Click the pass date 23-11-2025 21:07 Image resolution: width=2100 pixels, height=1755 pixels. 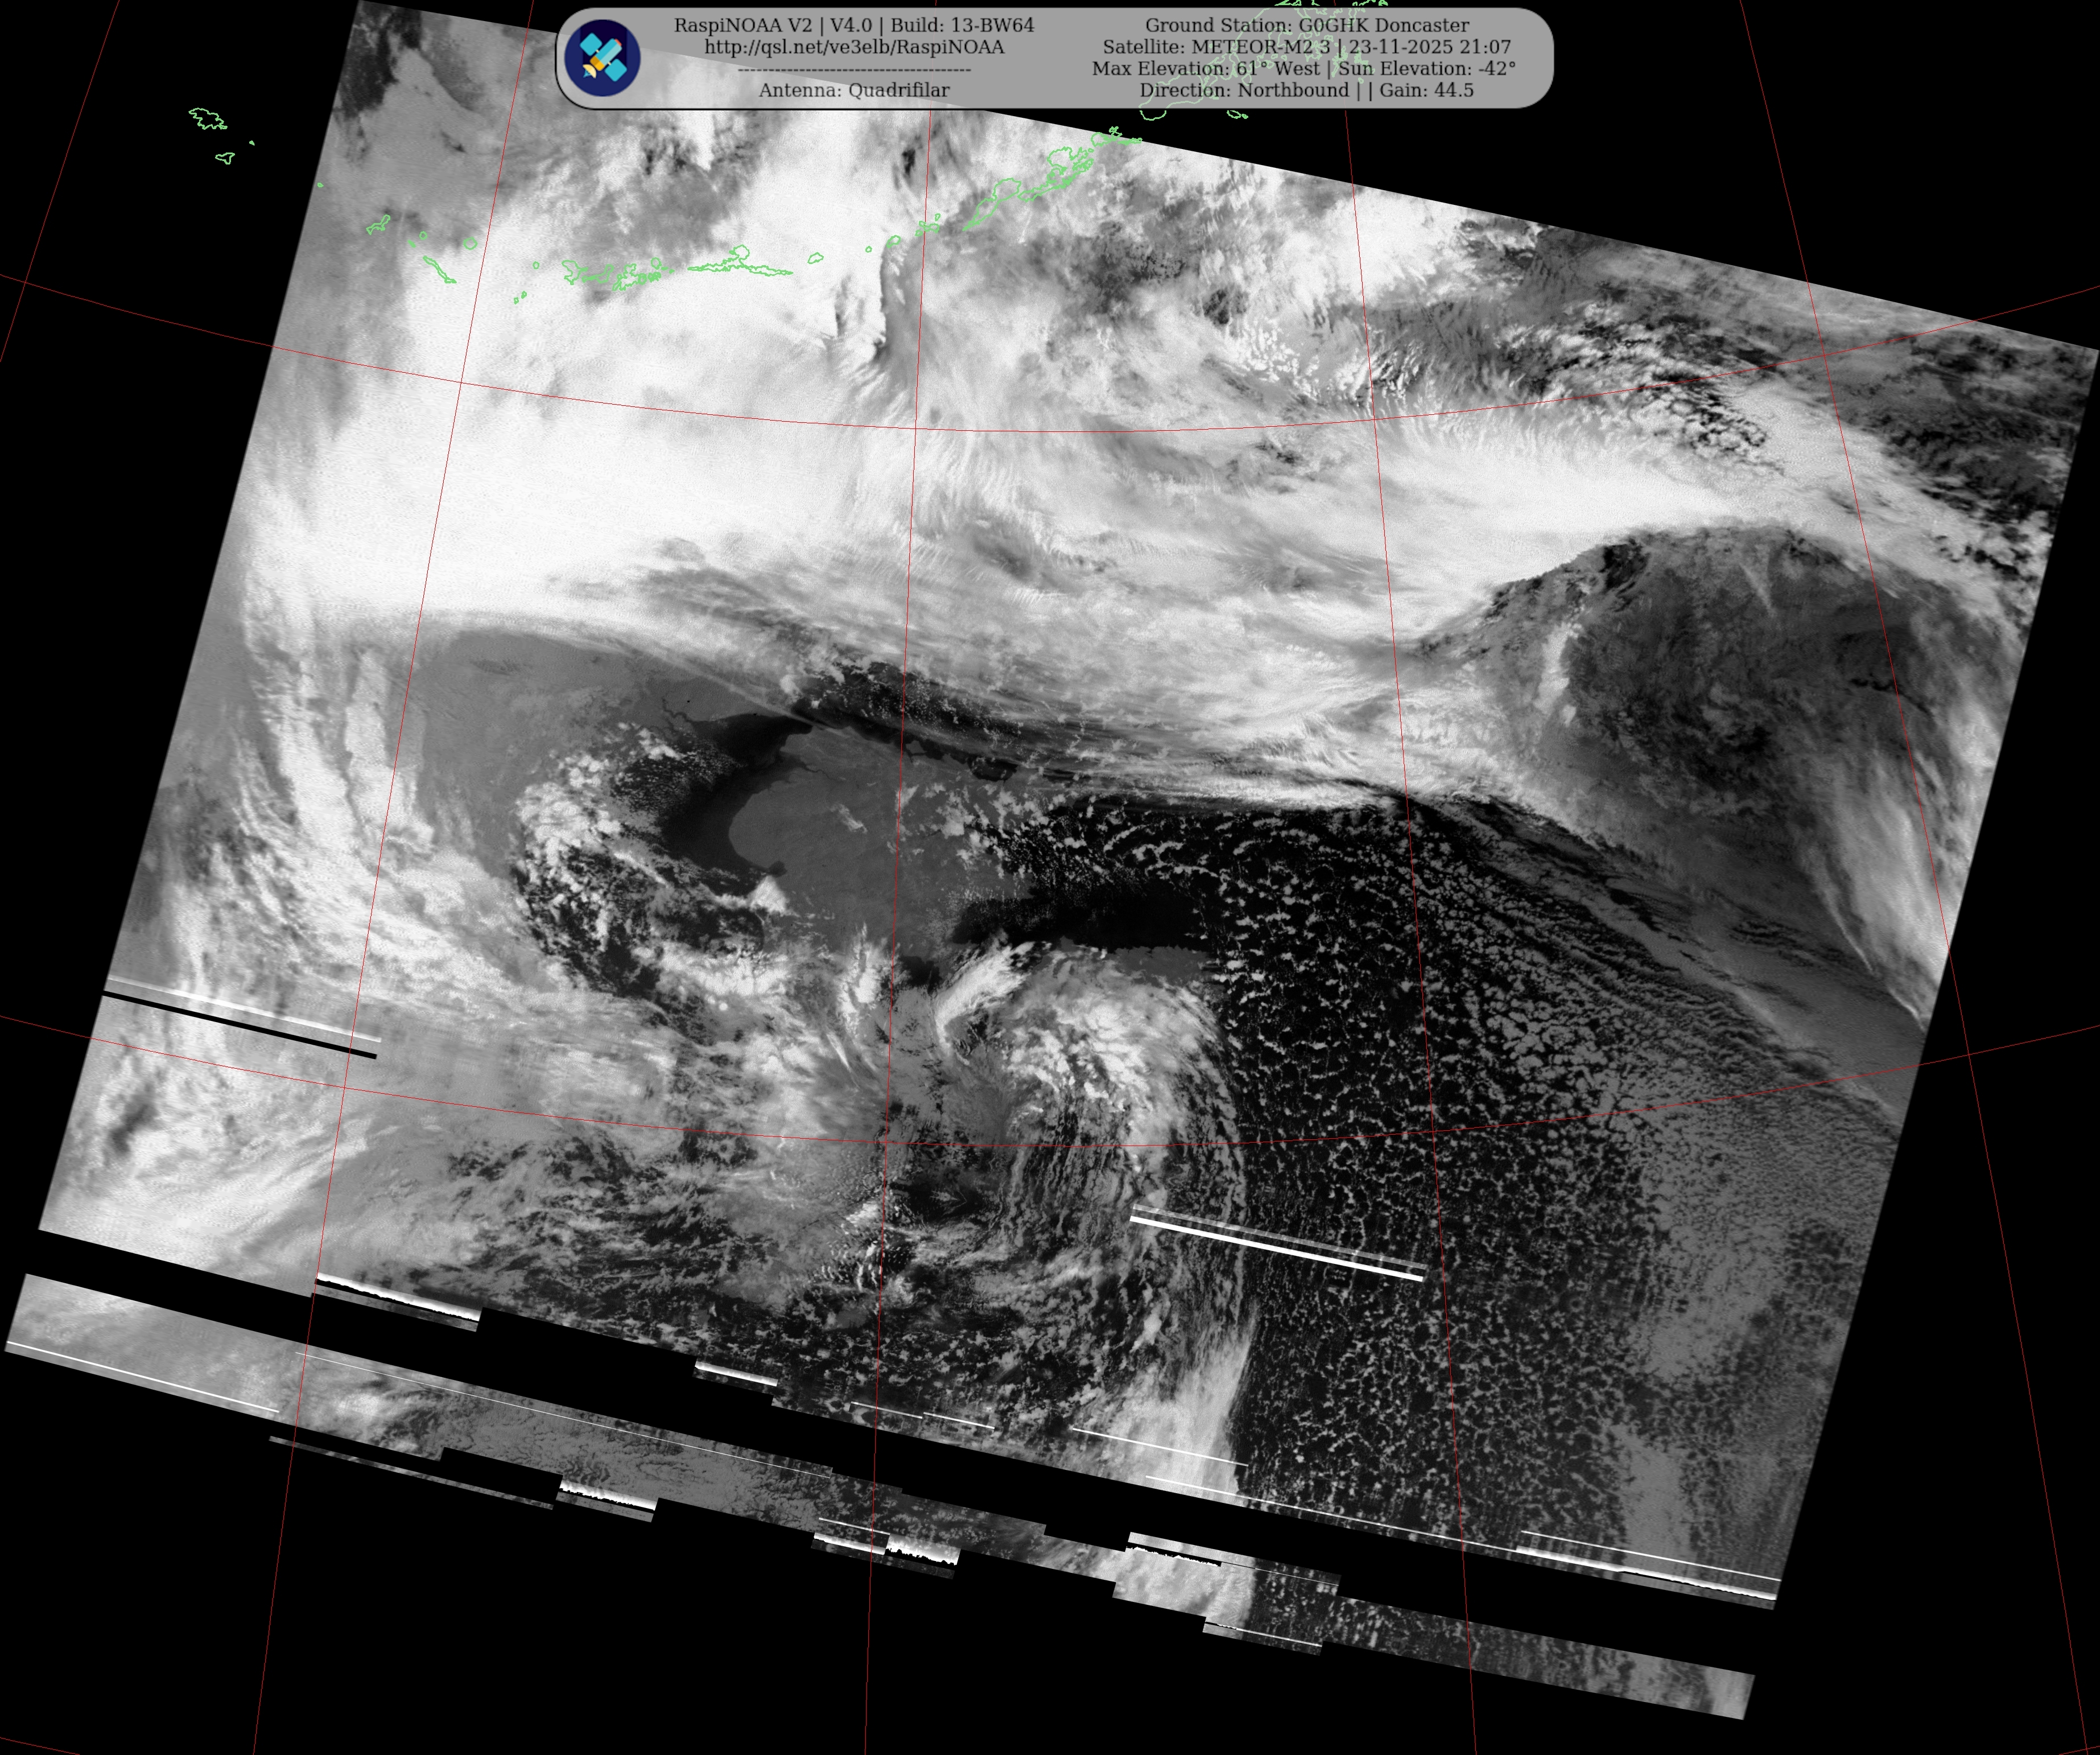coord(1429,47)
